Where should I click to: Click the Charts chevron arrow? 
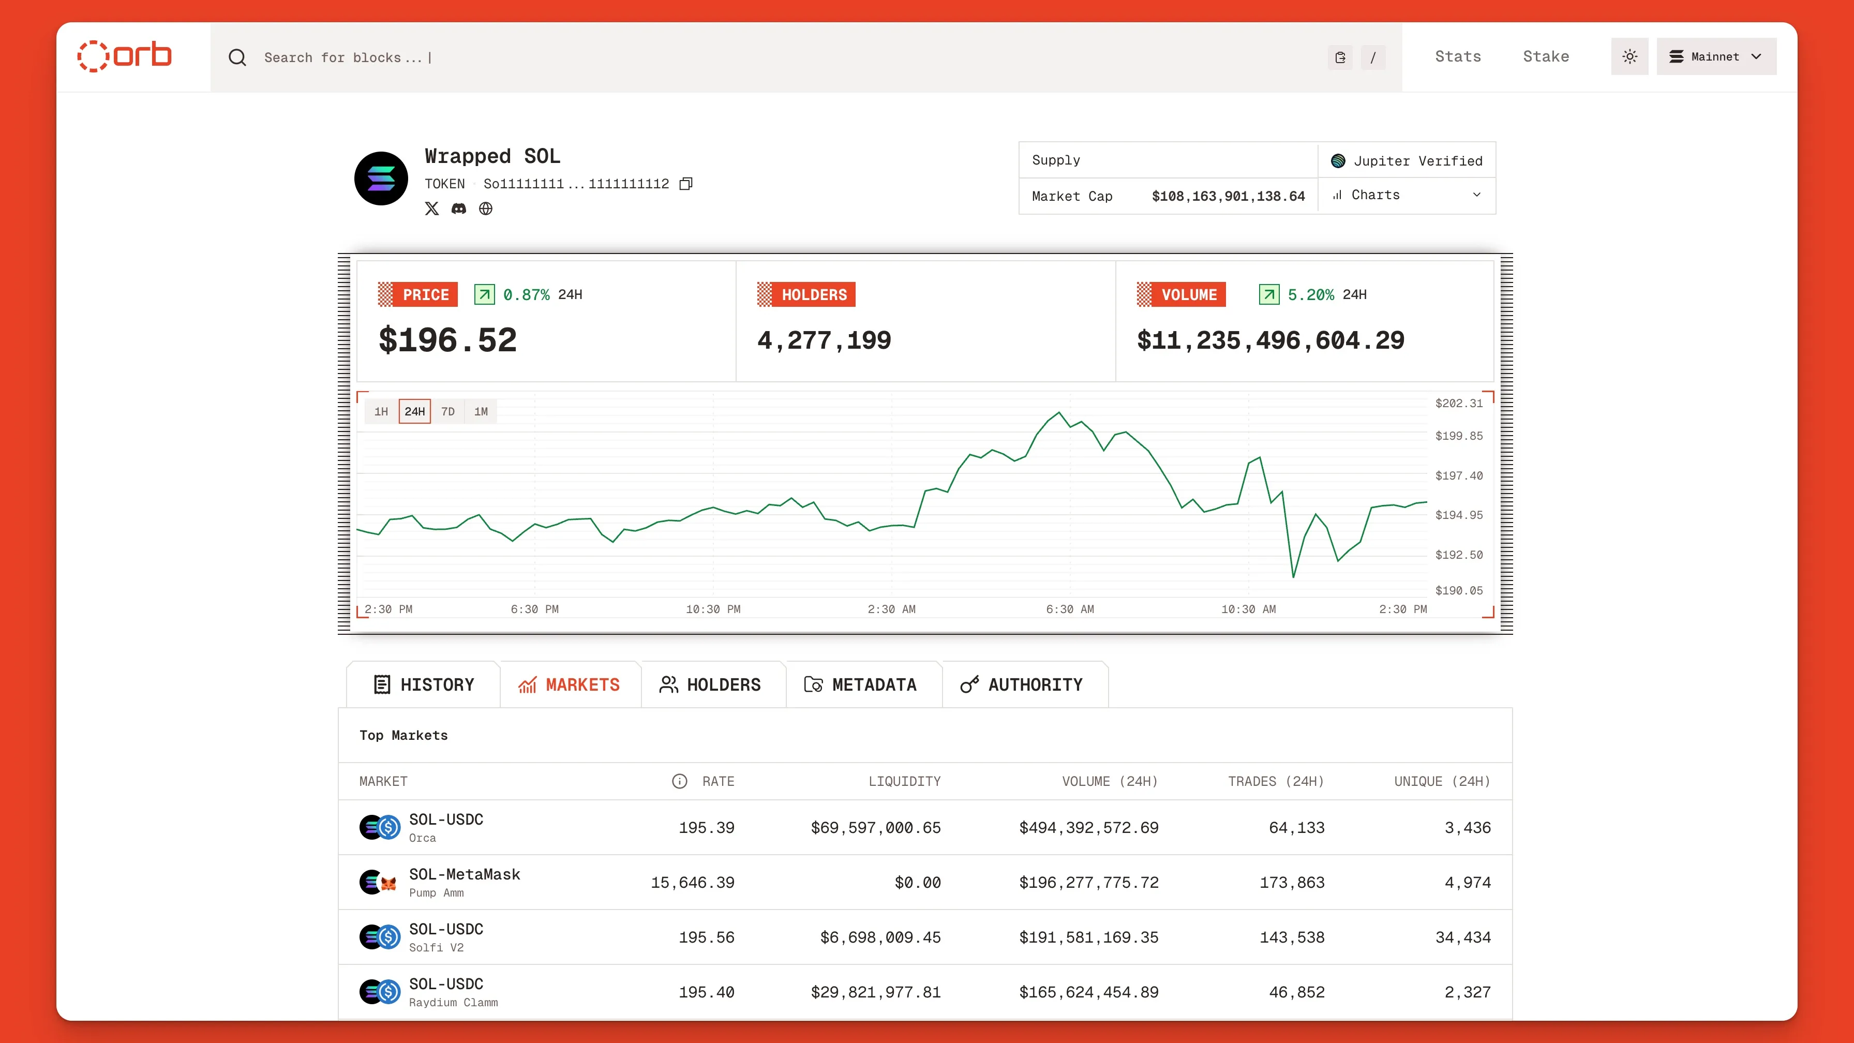pyautogui.click(x=1477, y=195)
